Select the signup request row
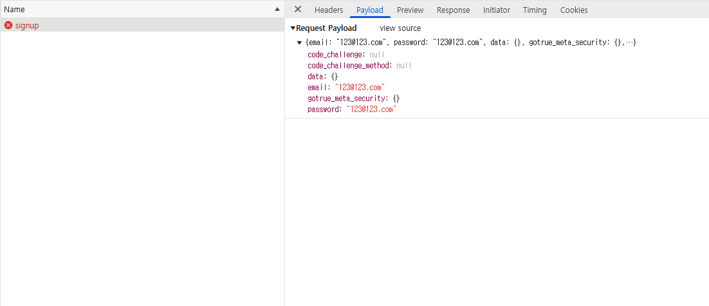Screen dimensions: 709x306 (129, 25)
